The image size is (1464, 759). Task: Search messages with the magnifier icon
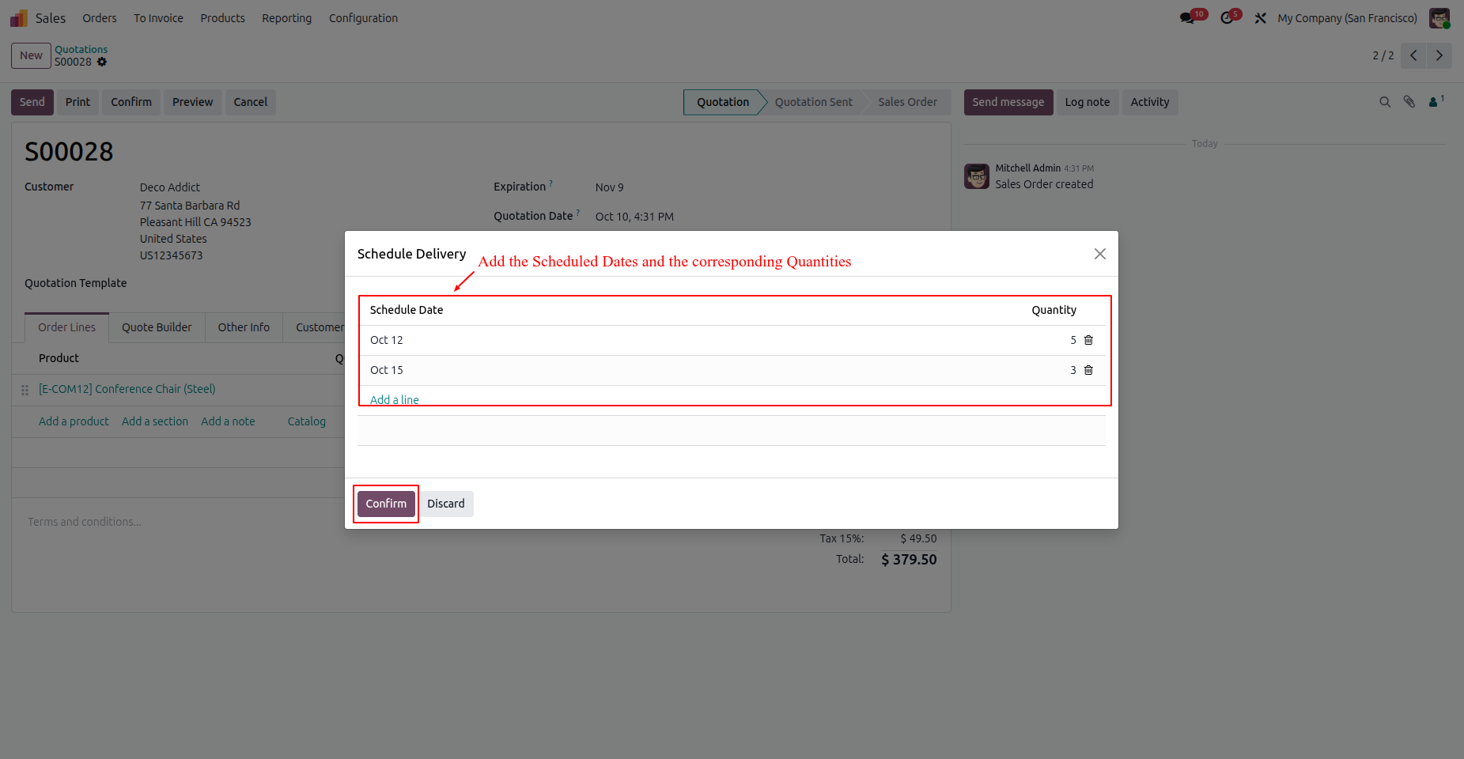1385,102
